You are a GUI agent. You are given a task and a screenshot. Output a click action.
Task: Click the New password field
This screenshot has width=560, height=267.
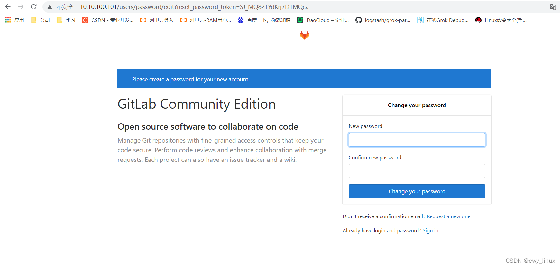click(x=417, y=140)
